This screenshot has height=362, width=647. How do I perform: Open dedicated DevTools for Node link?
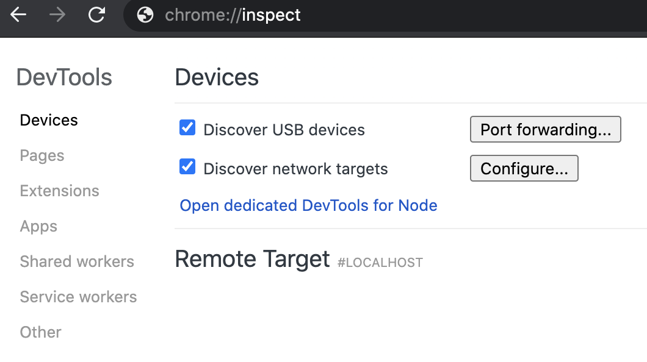308,205
